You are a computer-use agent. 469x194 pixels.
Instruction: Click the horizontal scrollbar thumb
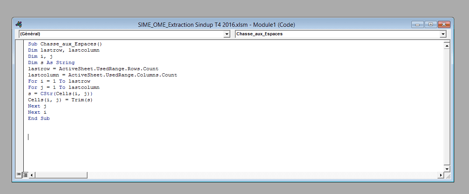tap(61, 175)
